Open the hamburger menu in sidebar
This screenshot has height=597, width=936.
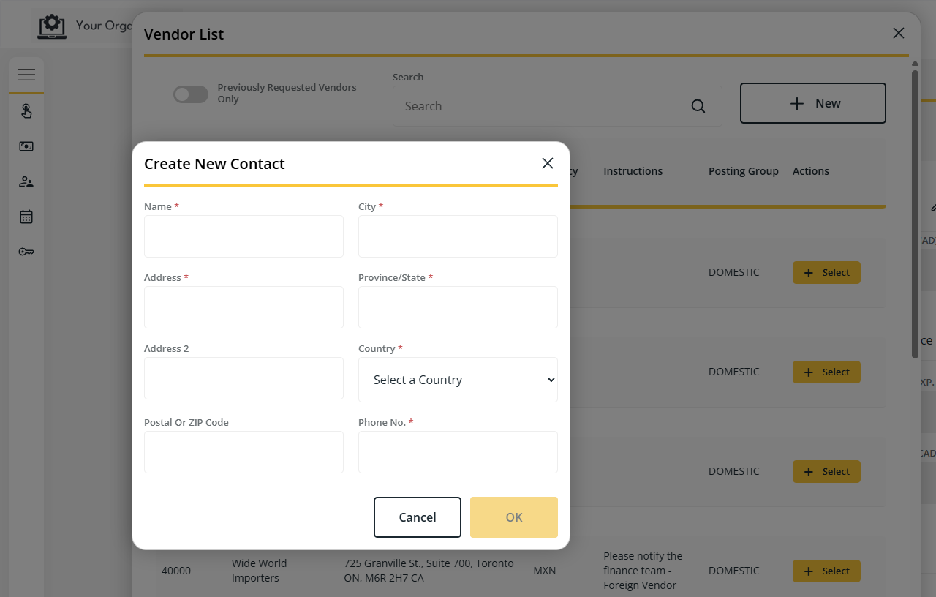pos(26,75)
